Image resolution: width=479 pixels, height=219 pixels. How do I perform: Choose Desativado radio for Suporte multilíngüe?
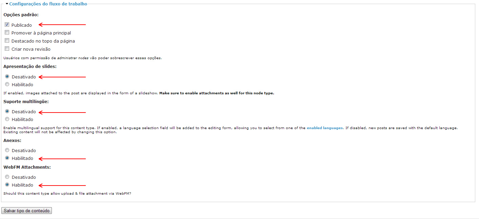(7, 111)
